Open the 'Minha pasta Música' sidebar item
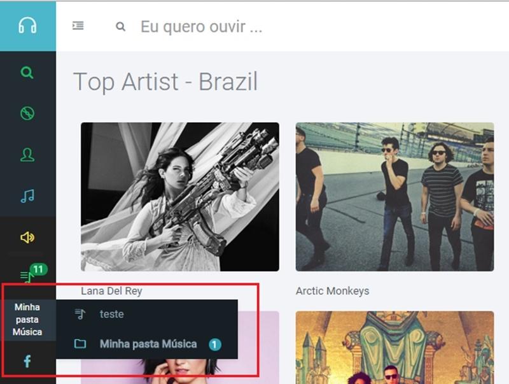 [27, 320]
